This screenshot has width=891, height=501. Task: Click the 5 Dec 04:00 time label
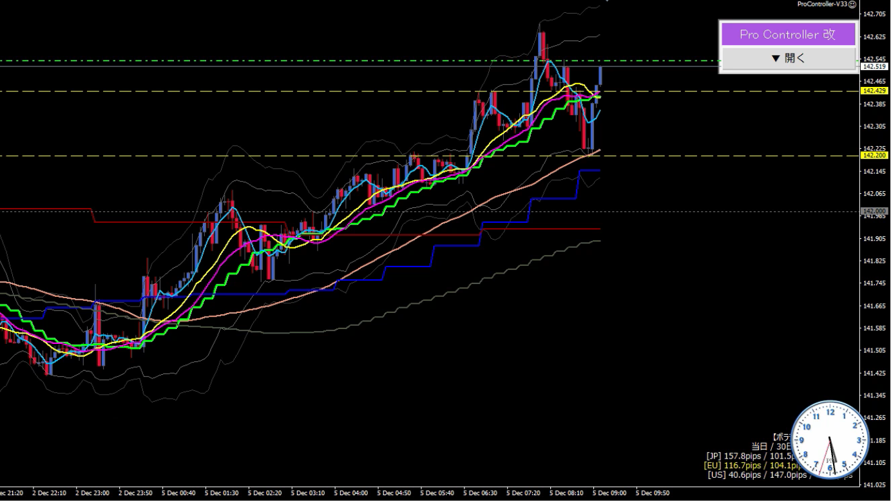(351, 493)
